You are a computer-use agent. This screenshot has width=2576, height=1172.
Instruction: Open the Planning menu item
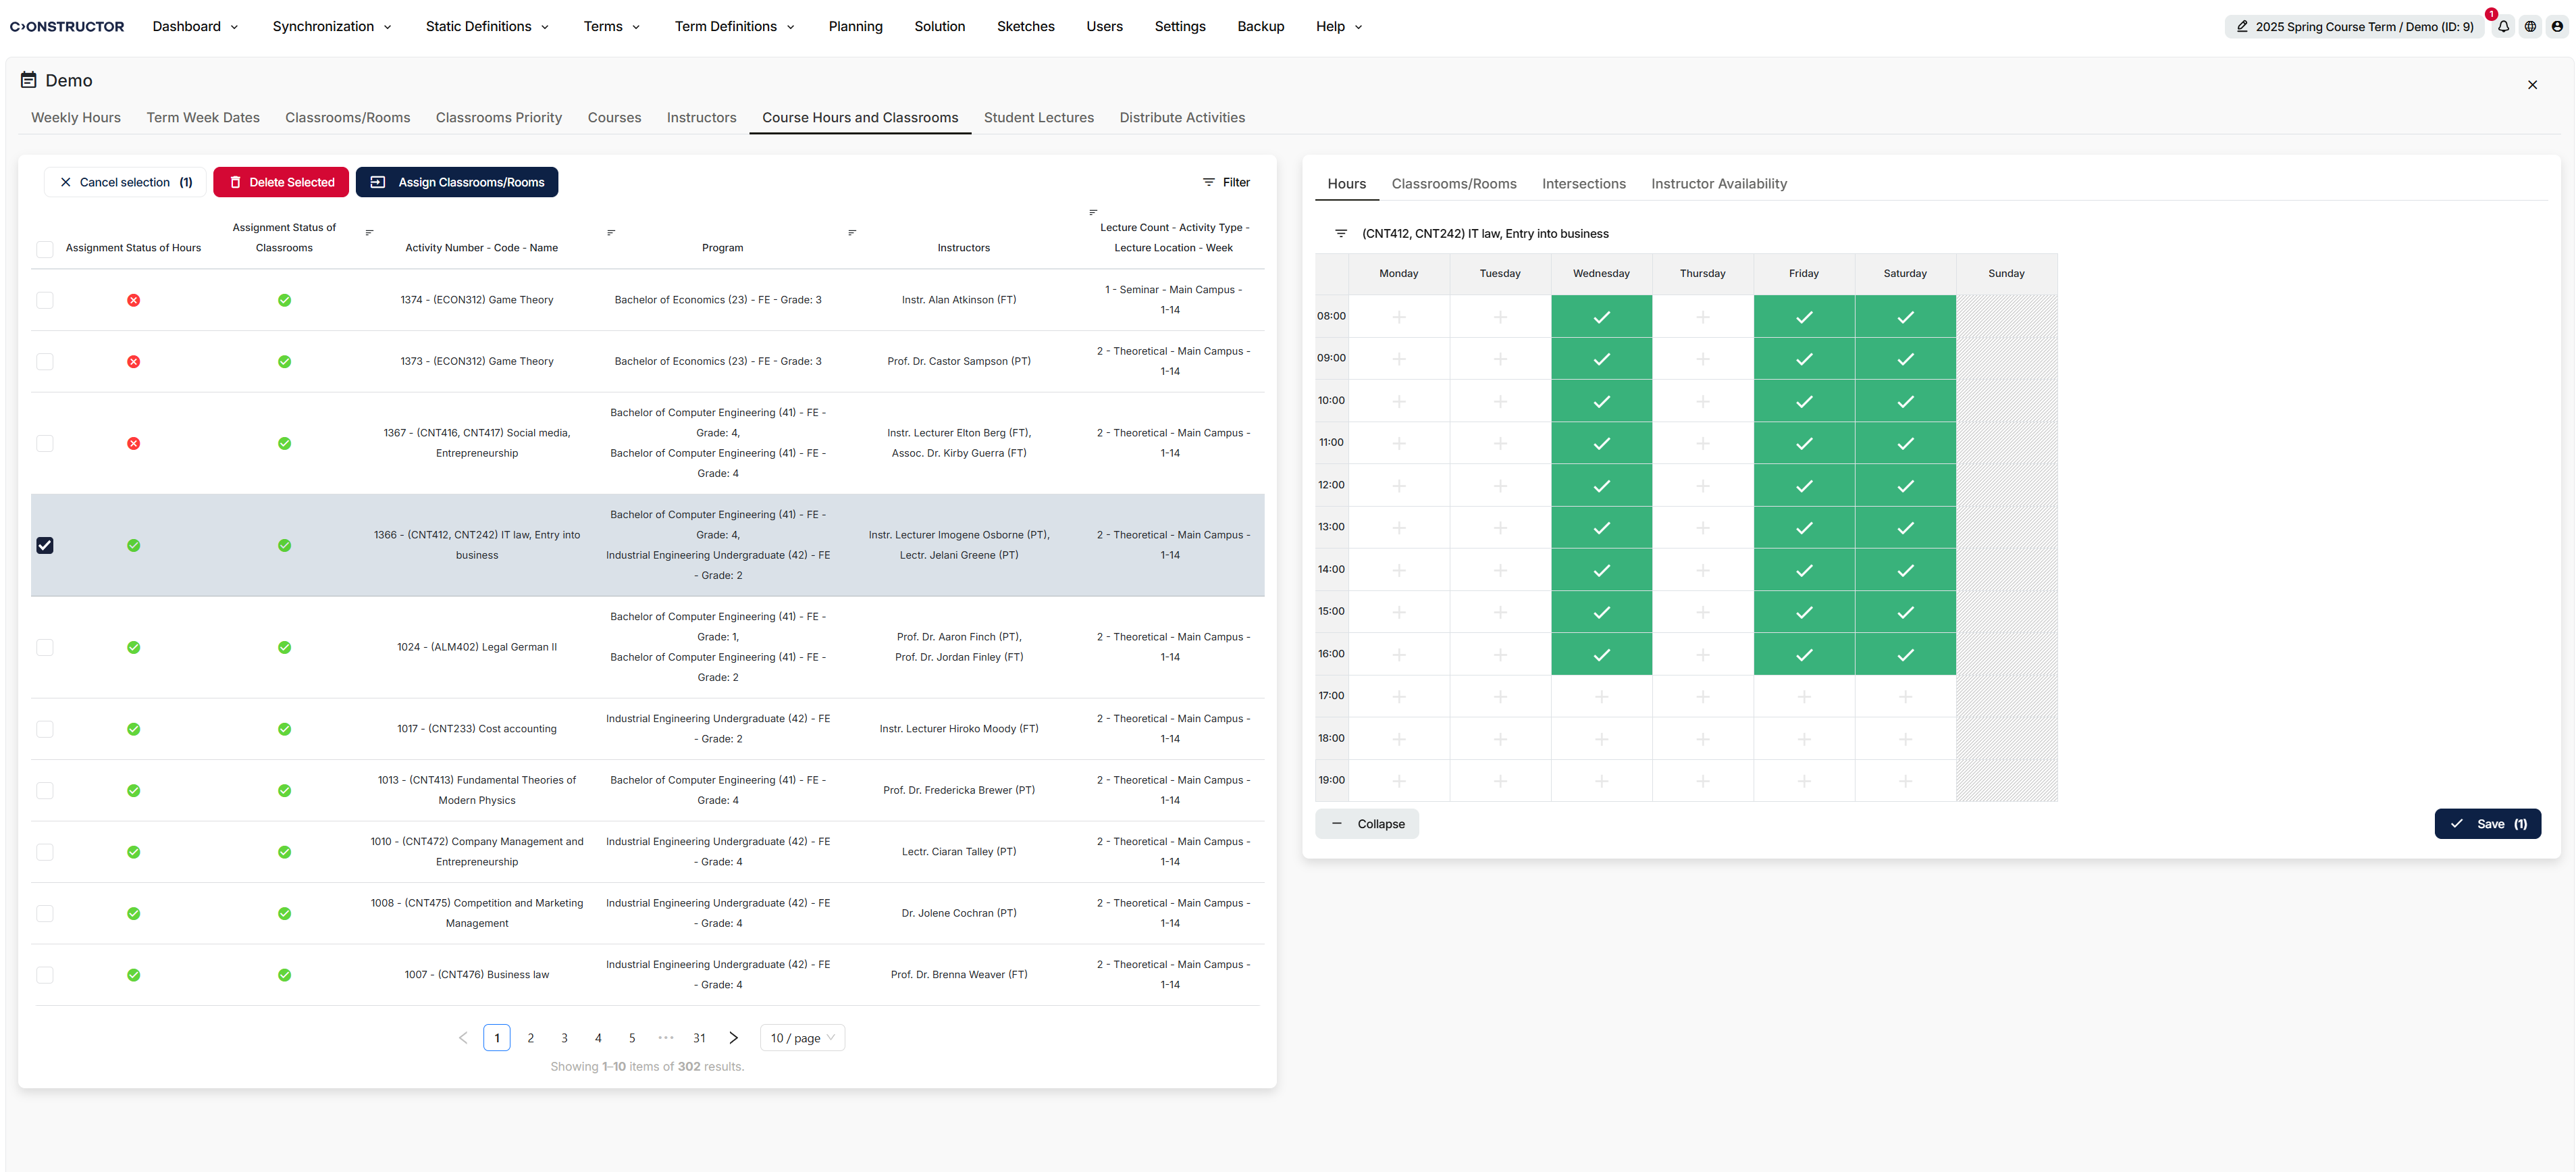pos(855,27)
